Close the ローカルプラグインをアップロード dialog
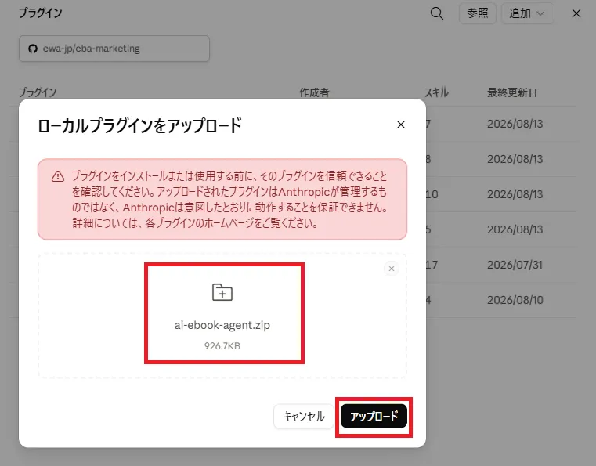The width and height of the screenshot is (596, 466). (401, 125)
